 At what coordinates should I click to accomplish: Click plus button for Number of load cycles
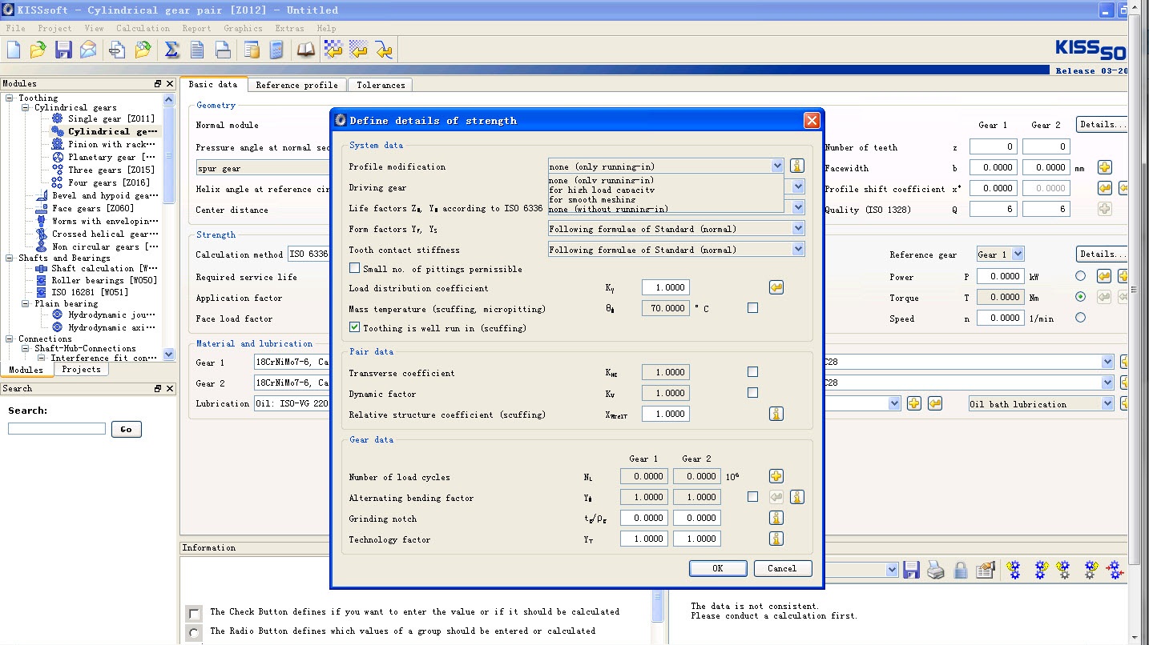pyautogui.click(x=776, y=476)
